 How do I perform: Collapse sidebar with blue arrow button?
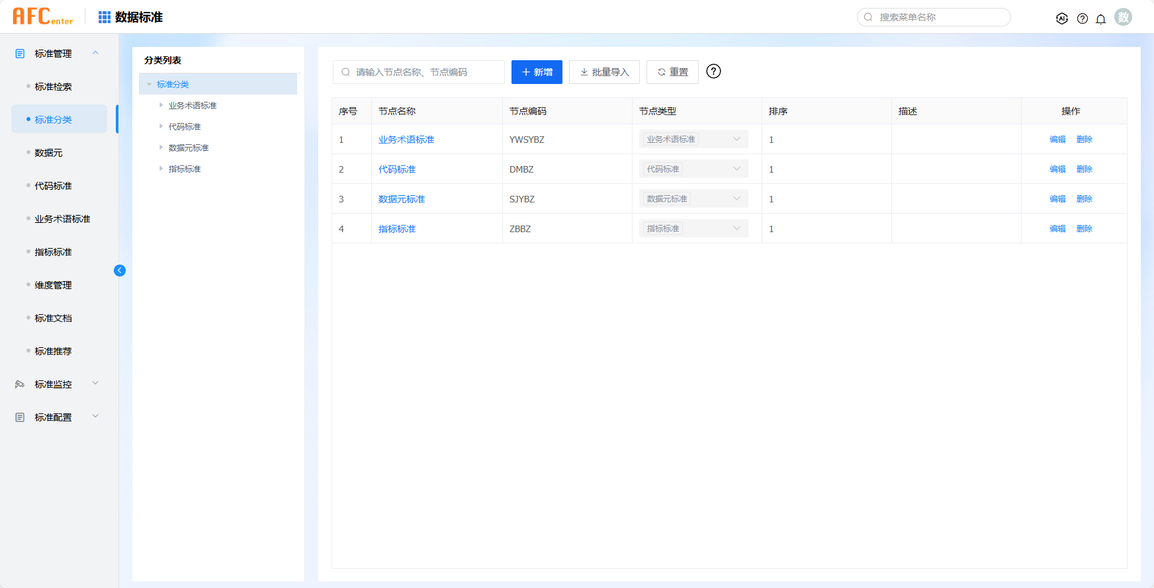point(120,270)
